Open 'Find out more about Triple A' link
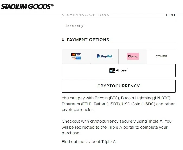The width and height of the screenshot is (183, 150). pos(89,142)
